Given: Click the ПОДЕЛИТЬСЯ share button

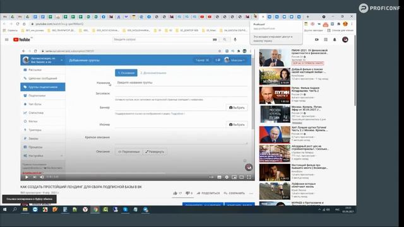Looking at the screenshot, I should [x=208, y=193].
